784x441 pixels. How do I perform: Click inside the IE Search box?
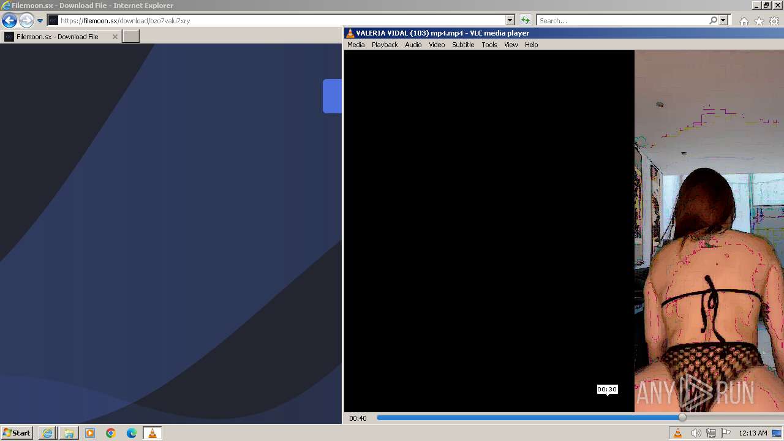pyautogui.click(x=622, y=20)
